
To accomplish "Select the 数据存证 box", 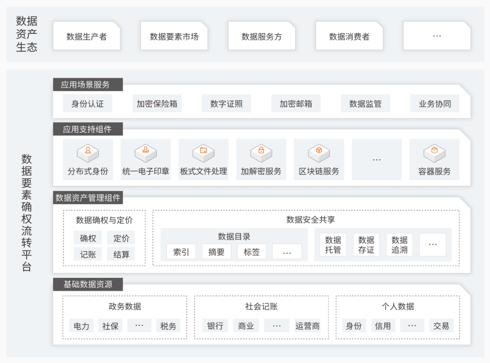I will [366, 245].
